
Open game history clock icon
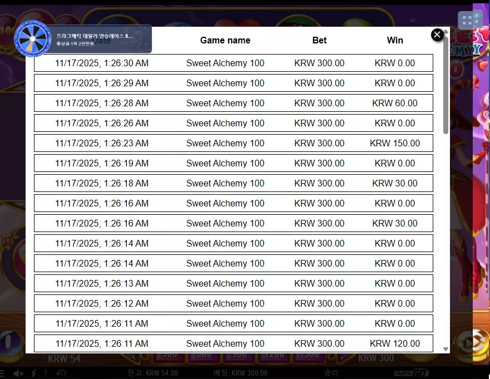click(x=61, y=373)
